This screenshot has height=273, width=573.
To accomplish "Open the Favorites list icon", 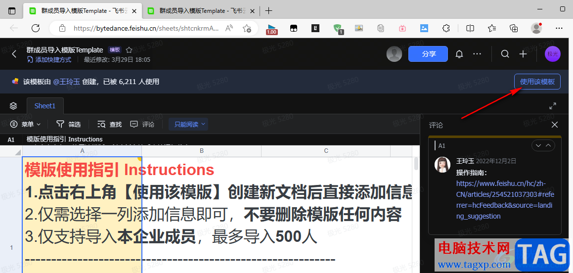I will tap(492, 28).
